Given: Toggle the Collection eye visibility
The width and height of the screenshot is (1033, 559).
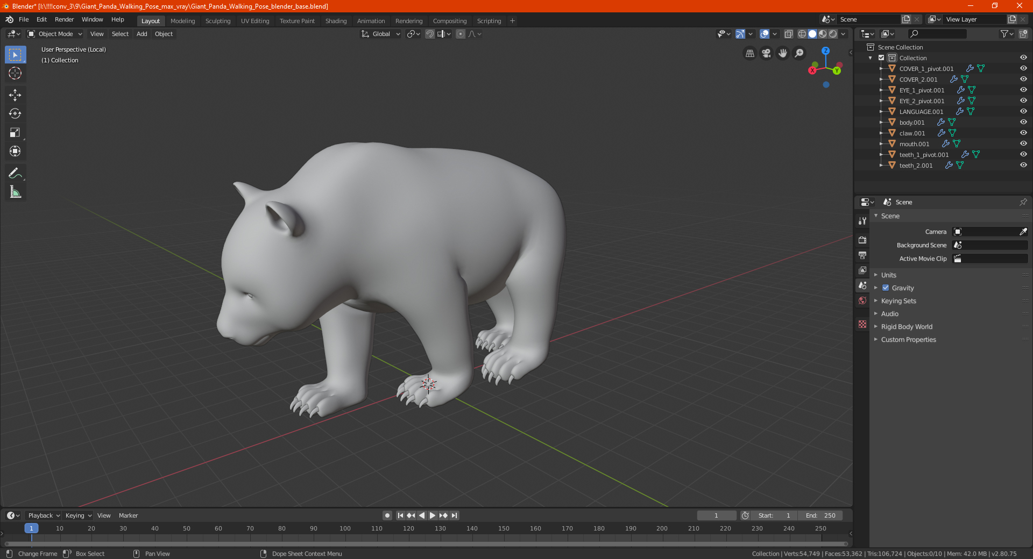Looking at the screenshot, I should [1023, 58].
